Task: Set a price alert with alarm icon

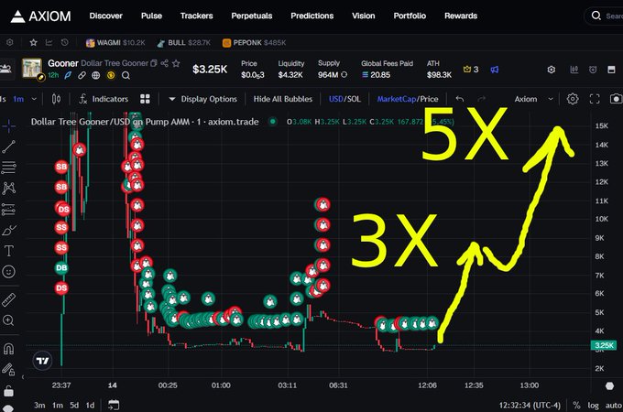Action: [593, 70]
